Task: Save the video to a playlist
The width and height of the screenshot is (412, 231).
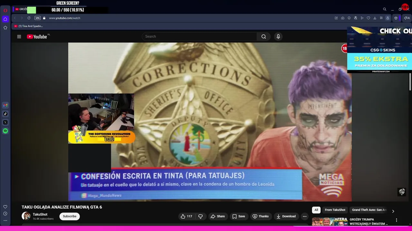Action: pyautogui.click(x=239, y=216)
